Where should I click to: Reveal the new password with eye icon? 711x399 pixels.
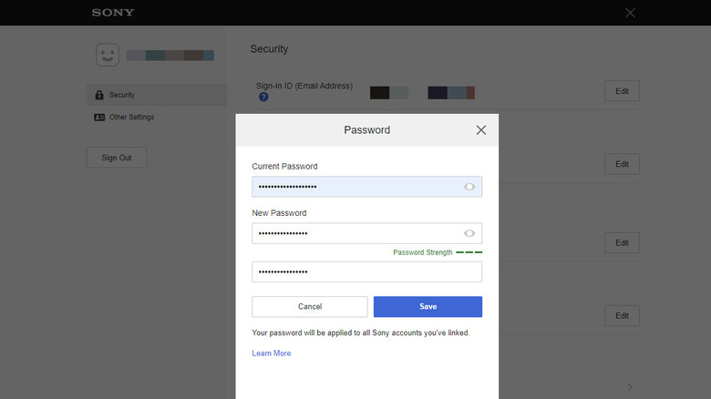coord(469,233)
